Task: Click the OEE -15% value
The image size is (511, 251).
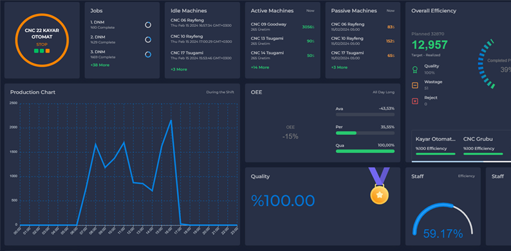Action: tap(290, 137)
